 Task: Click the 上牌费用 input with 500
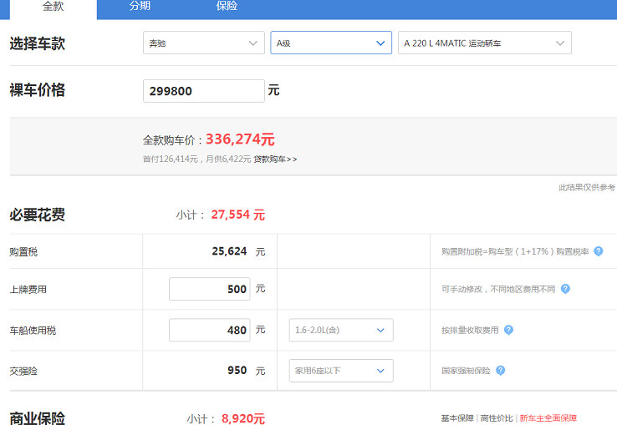tap(209, 289)
